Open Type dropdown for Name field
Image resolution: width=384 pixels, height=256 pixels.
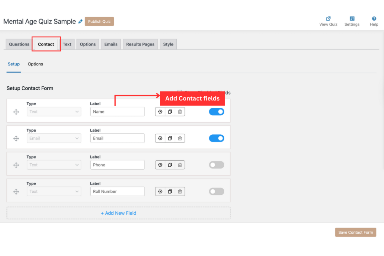click(x=54, y=112)
